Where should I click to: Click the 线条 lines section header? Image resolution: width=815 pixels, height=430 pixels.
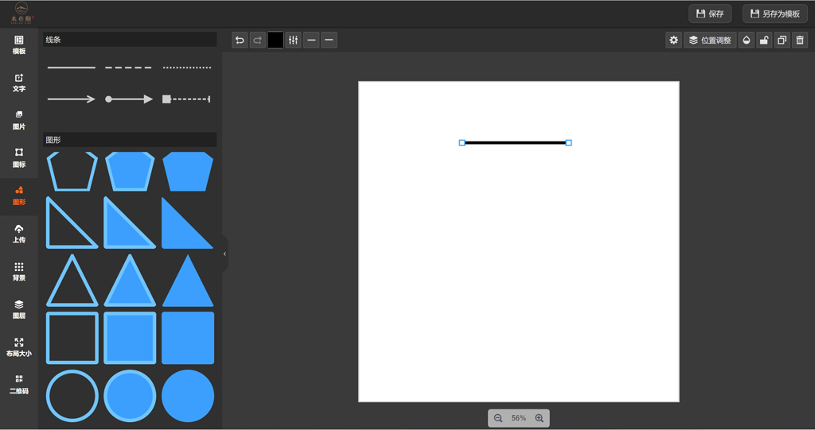(x=130, y=40)
